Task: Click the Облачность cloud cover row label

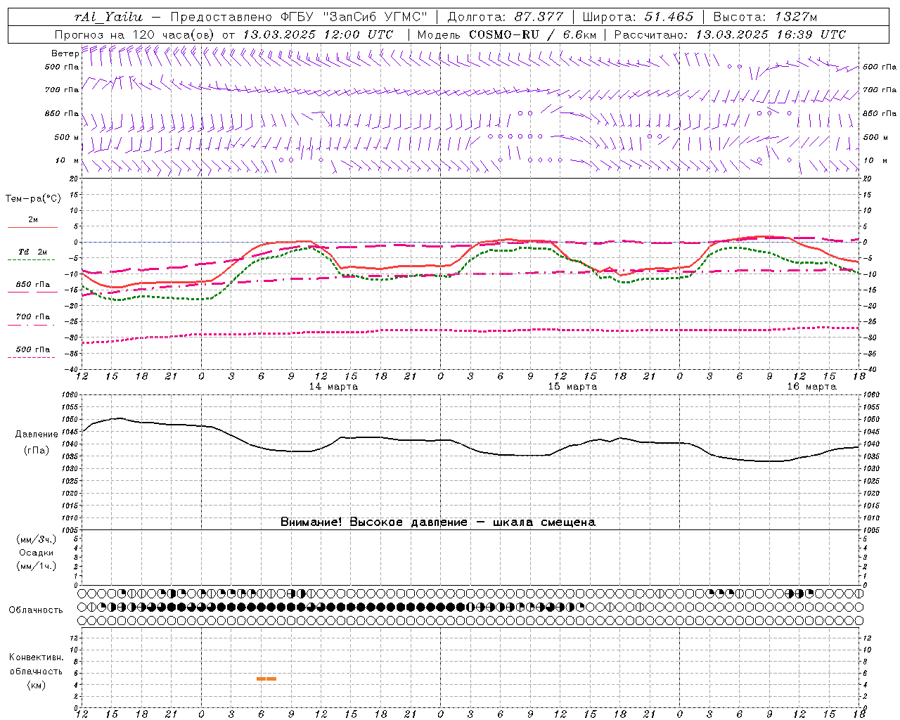Action: point(36,610)
